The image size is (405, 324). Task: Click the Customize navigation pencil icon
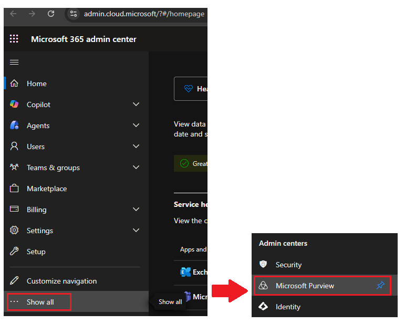click(14, 280)
